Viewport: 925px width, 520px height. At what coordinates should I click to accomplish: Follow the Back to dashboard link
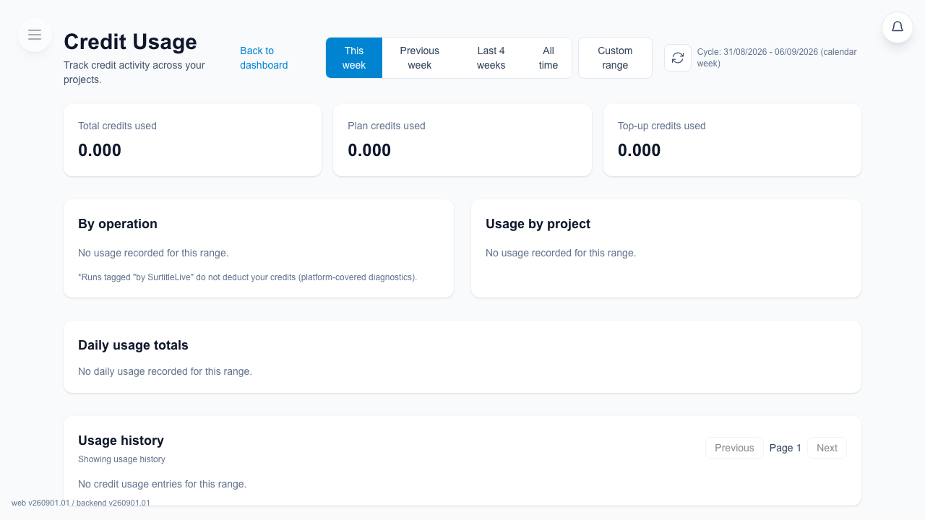click(x=264, y=58)
